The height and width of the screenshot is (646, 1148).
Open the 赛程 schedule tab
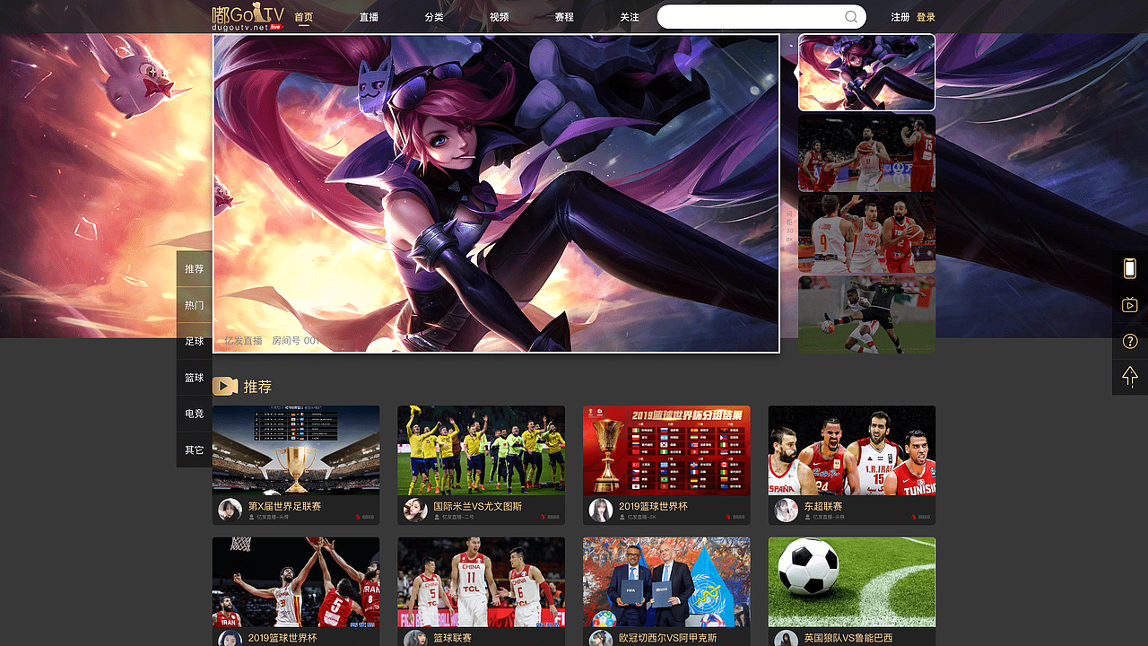[564, 17]
